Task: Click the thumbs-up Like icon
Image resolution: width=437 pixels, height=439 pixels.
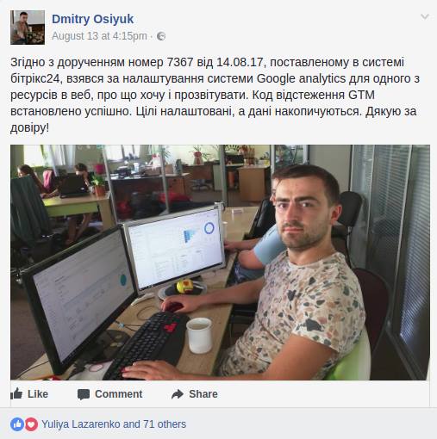Action: (16, 393)
